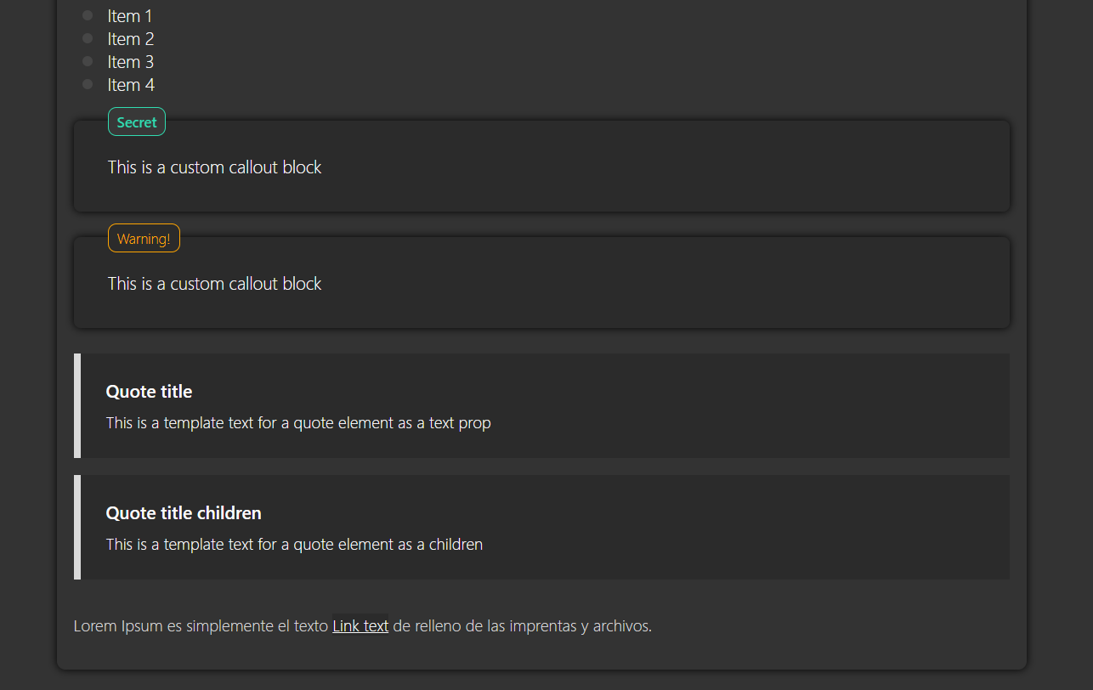This screenshot has height=690, width=1093.
Task: Click the quote text ending with "text prop"
Action: [298, 422]
